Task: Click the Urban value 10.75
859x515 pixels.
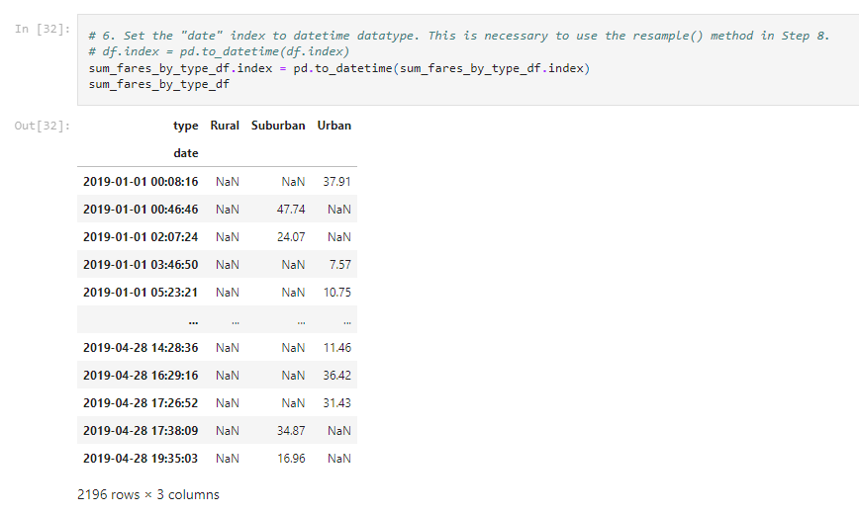Action: coord(336,293)
